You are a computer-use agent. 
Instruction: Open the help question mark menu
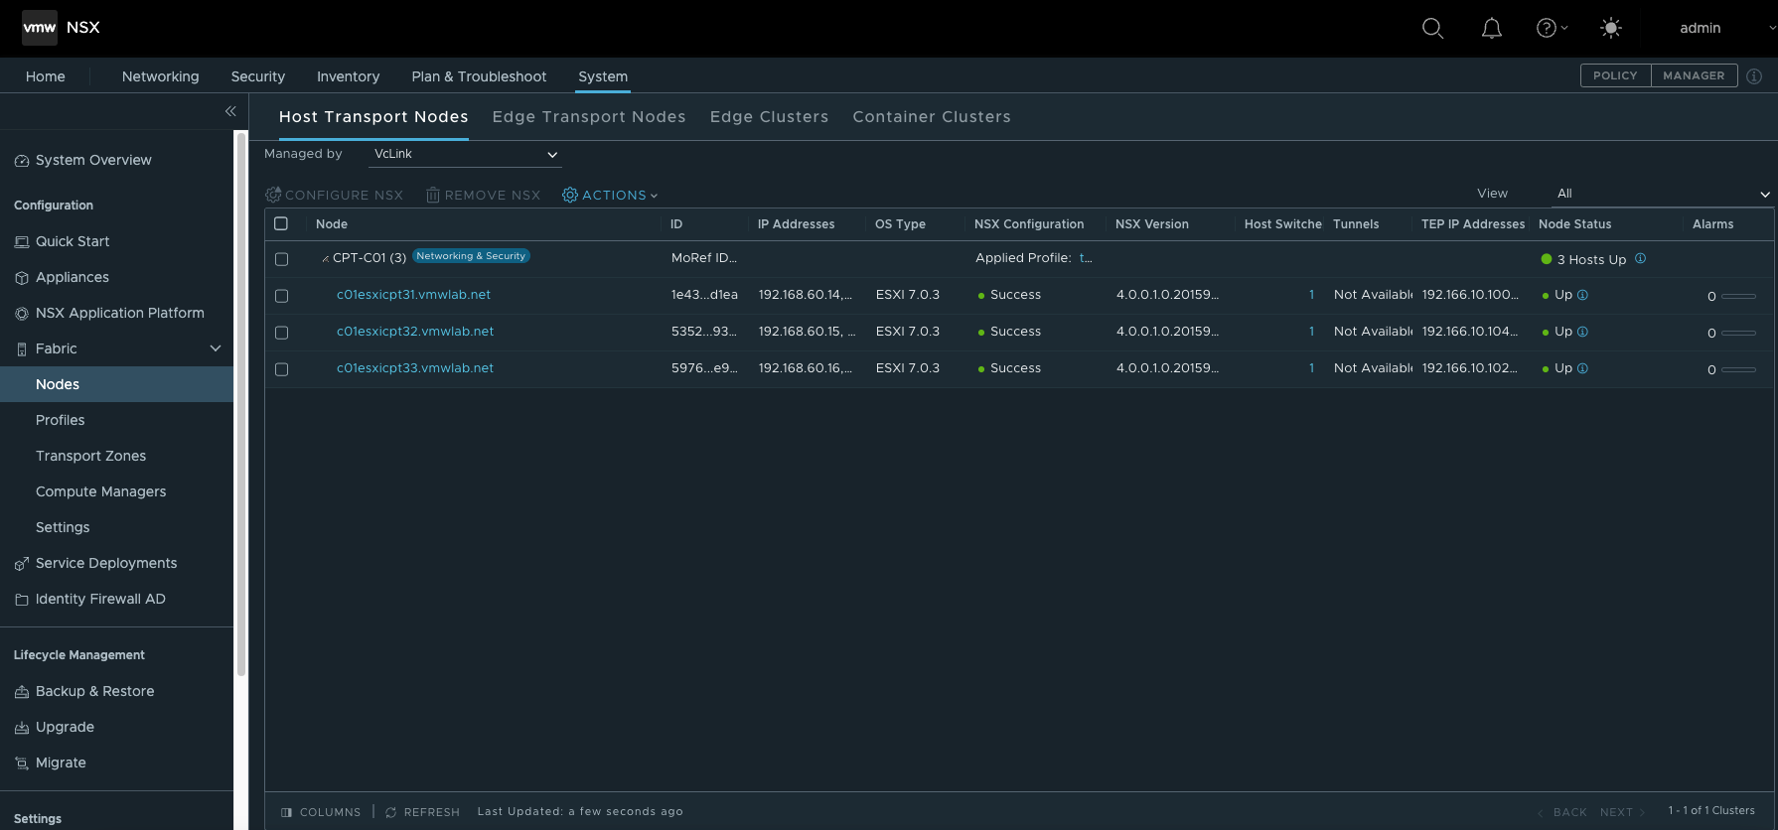[x=1552, y=28]
